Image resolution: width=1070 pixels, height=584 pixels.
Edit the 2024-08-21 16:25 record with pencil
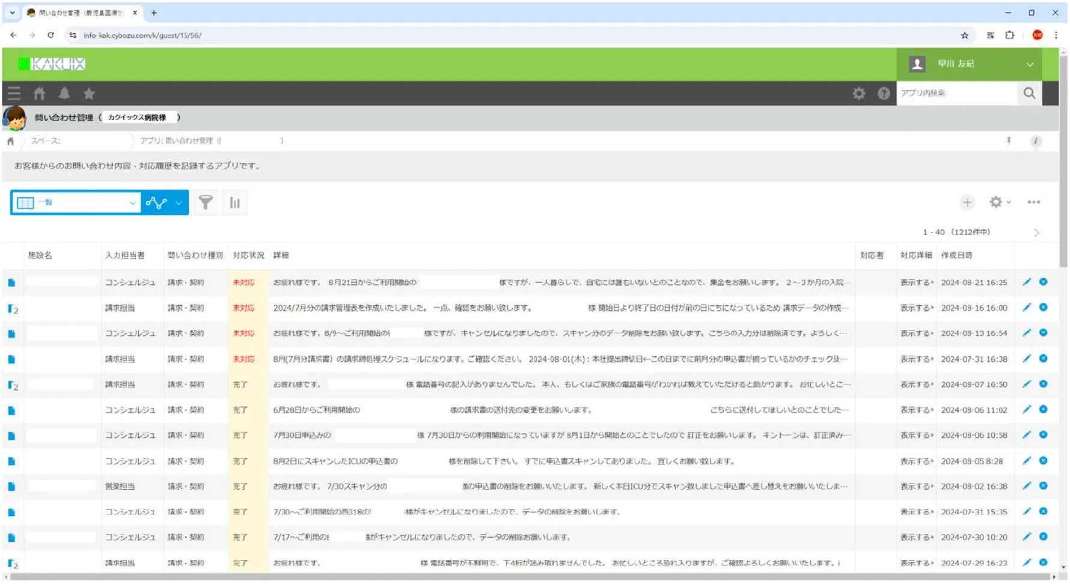click(x=1027, y=282)
